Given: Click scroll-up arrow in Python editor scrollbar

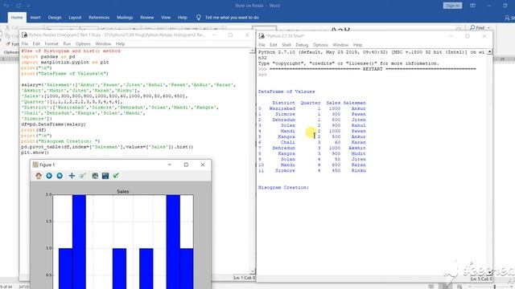Looking at the screenshot, I should click(x=253, y=51).
